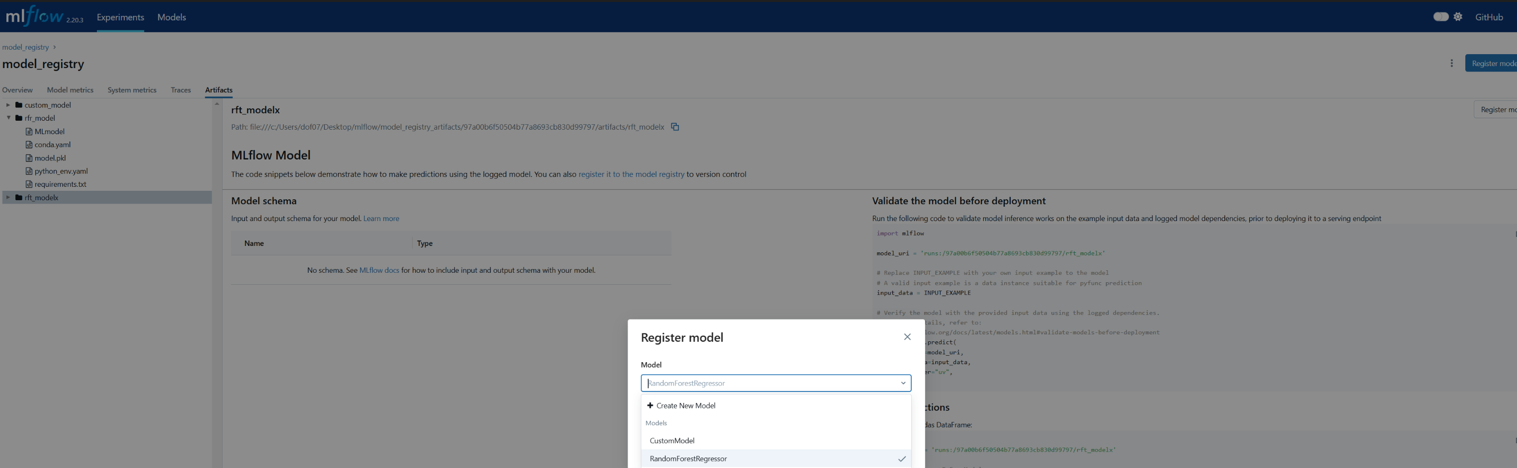Image resolution: width=1517 pixels, height=468 pixels.
Task: Copy the artifact path with copy icon
Action: point(675,127)
